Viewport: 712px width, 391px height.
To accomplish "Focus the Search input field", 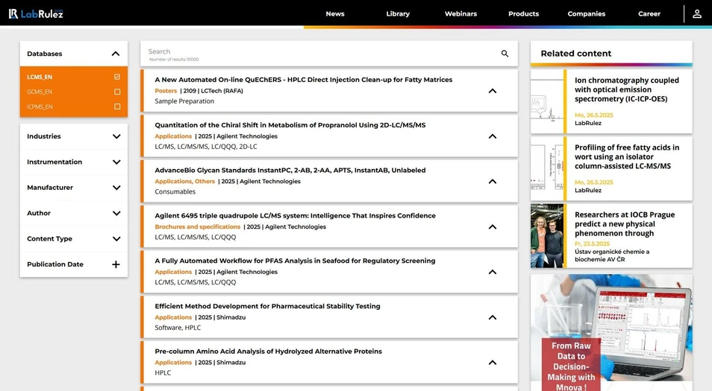I will tap(313, 52).
